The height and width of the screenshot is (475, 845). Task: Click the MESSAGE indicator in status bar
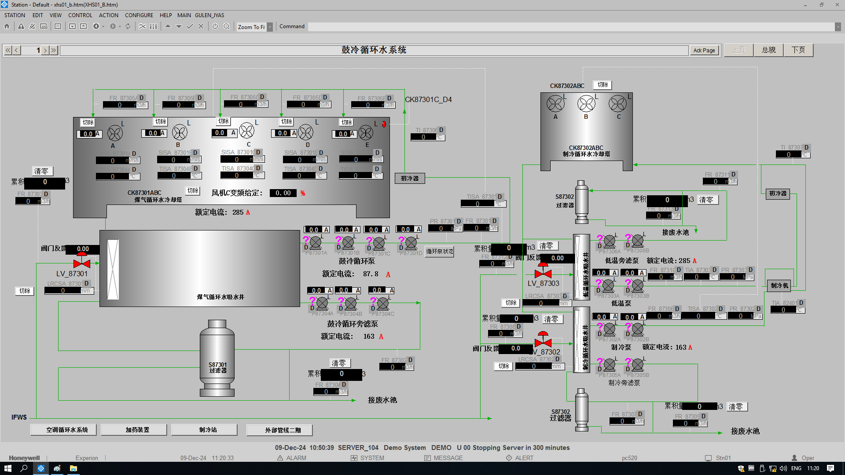coord(444,458)
